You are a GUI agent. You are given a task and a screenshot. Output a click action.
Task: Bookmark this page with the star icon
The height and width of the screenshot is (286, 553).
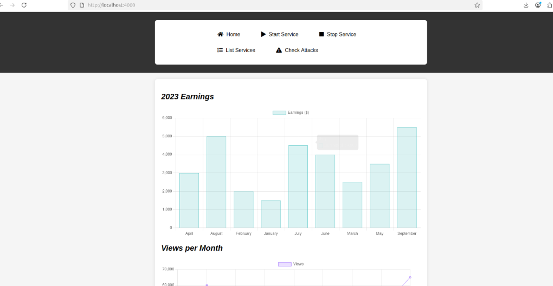(x=477, y=5)
